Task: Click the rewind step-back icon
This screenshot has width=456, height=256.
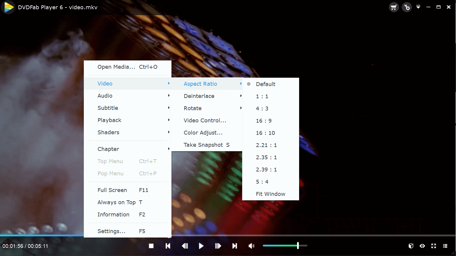Action: point(185,246)
